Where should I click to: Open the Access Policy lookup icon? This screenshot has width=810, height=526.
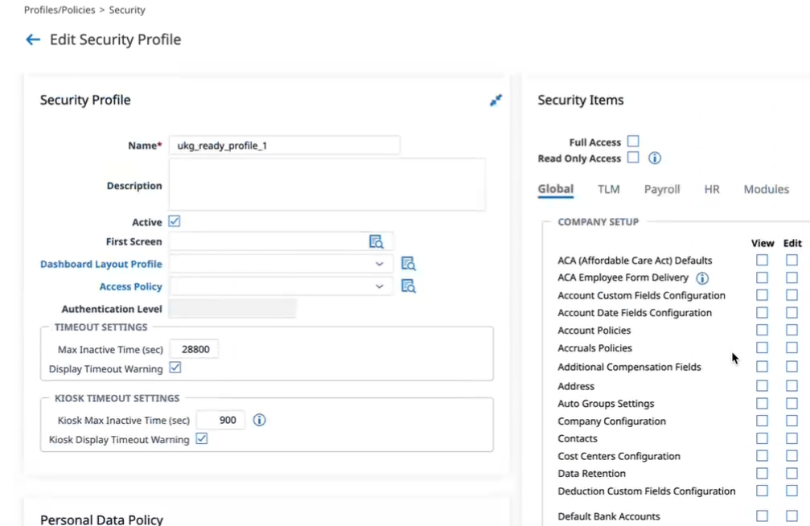pos(408,286)
